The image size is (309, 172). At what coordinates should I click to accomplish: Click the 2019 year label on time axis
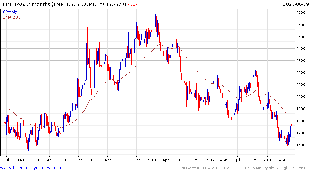pos(210,160)
